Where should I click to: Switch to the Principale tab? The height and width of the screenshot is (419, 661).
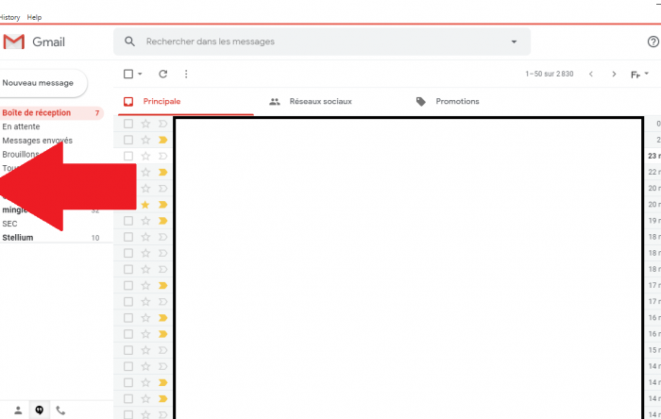tap(186, 102)
